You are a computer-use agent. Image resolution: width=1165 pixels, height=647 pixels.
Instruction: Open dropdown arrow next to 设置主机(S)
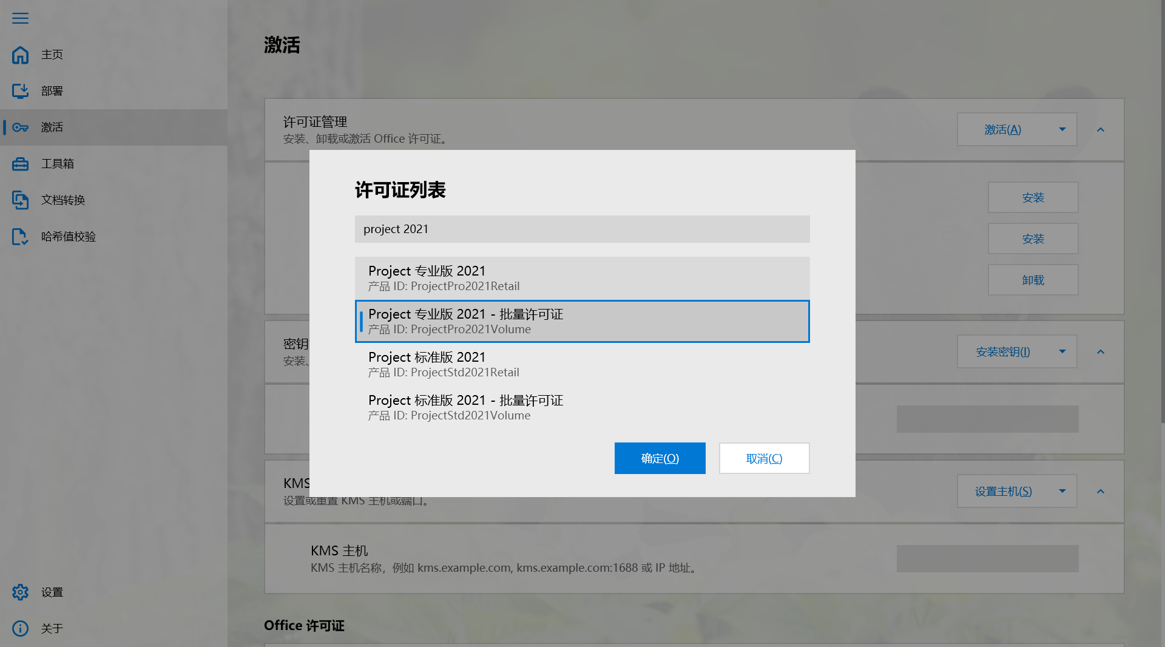[1062, 491]
